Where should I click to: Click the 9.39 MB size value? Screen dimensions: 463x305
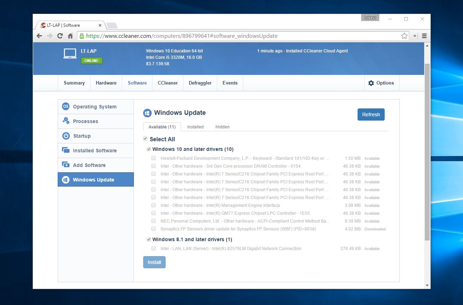click(x=353, y=221)
